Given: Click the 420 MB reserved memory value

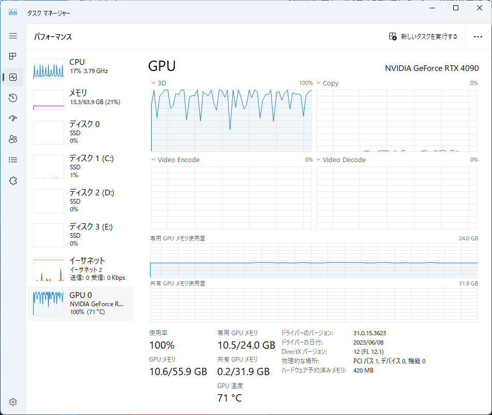Looking at the screenshot, I should 363,370.
